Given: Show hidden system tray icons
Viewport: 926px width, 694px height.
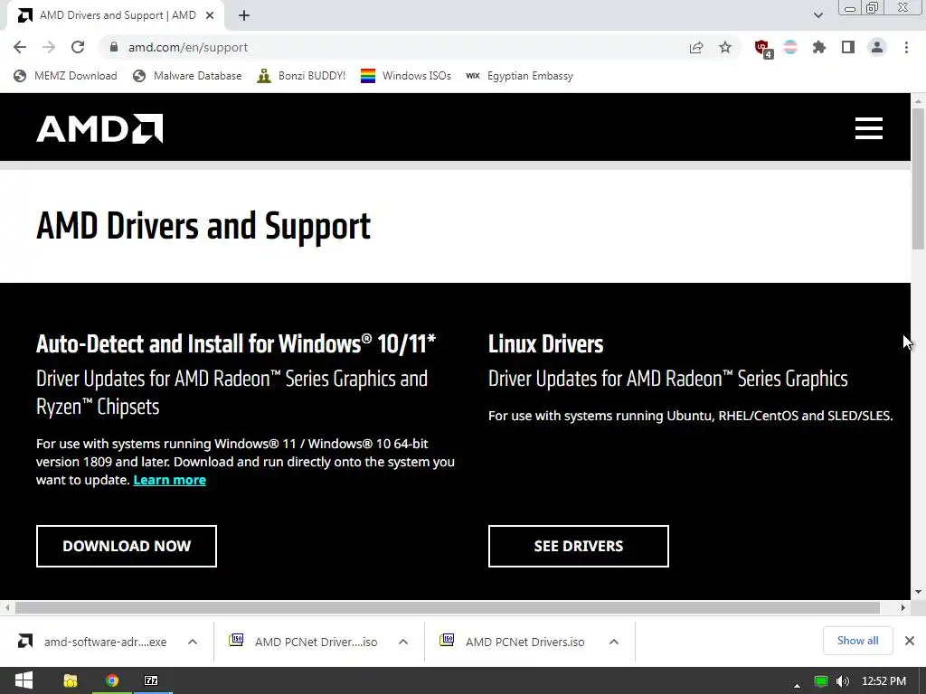Looking at the screenshot, I should (797, 685).
